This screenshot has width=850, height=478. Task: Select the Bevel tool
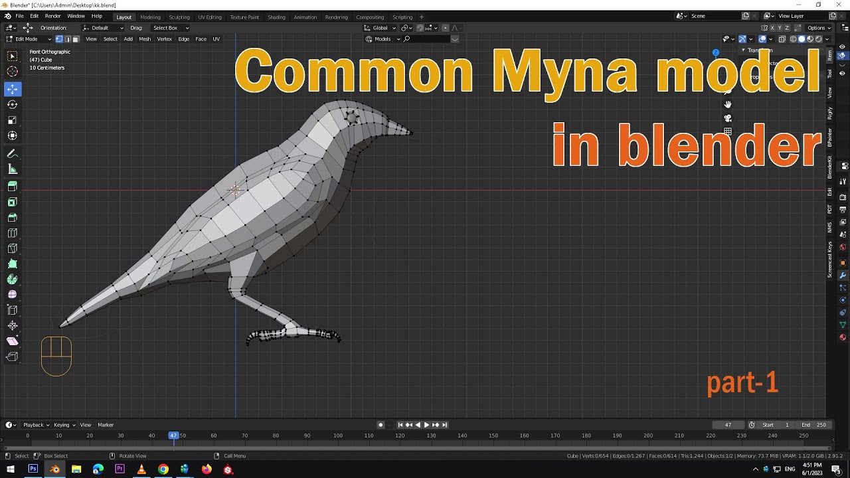tap(12, 218)
